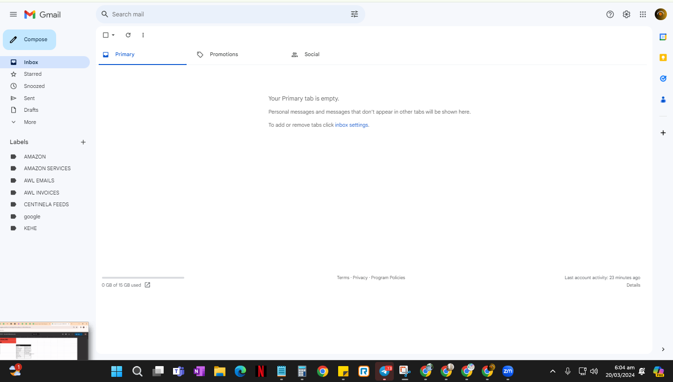Open the taskbar Calculator app
673x382 pixels.
click(x=302, y=372)
